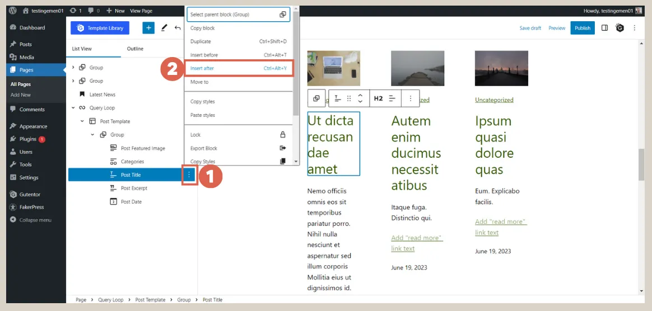
Task: Click Export Block in the menu
Action: pyautogui.click(x=238, y=148)
